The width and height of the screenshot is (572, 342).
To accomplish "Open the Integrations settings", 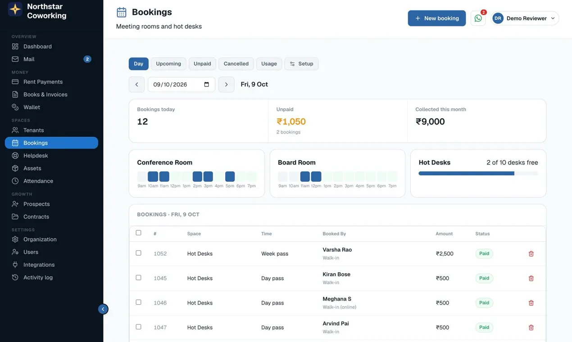I will pyautogui.click(x=51, y=265).
